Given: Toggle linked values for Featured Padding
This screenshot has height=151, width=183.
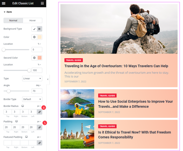Looking at the screenshot, I should (40, 143).
